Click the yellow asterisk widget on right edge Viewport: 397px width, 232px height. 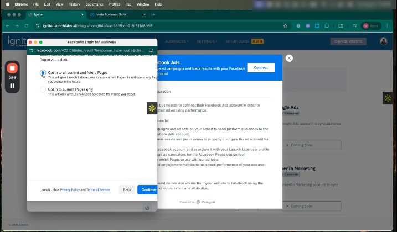coord(388,98)
